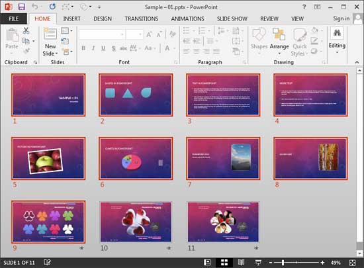The image size is (364, 268).
Task: Toggle Strikethrough formatting
Action: pyautogui.click(x=123, y=48)
